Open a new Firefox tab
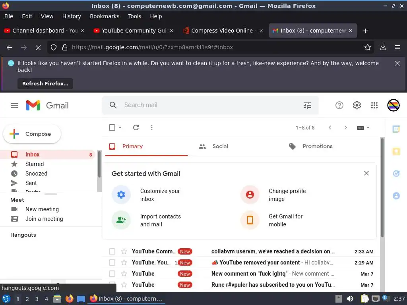 pos(365,31)
